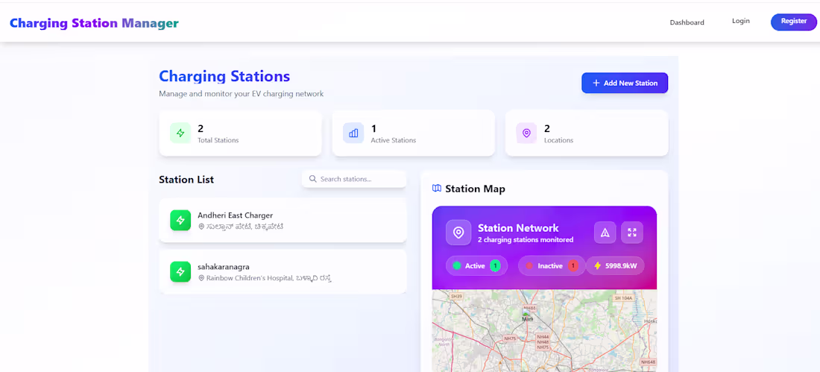
Task: Click the yellow lightning icon beside 5998.9kW
Action: (598, 266)
